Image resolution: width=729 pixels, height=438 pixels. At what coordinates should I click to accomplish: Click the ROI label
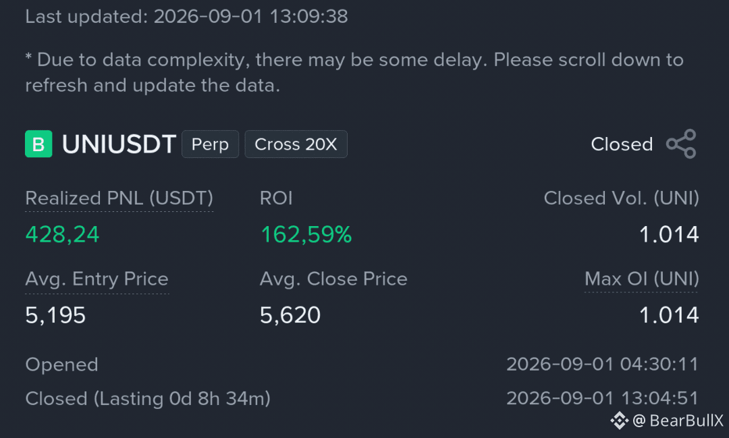pos(276,198)
